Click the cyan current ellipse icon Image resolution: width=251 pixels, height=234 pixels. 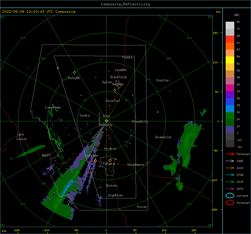(x=230, y=196)
